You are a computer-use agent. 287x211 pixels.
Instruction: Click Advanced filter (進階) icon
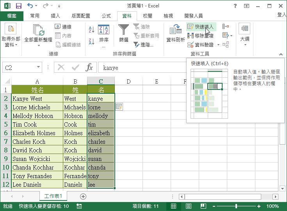coord(136,45)
